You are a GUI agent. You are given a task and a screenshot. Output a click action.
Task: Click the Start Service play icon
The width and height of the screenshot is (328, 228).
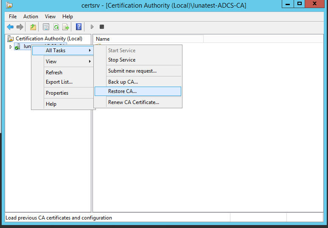coord(92,27)
